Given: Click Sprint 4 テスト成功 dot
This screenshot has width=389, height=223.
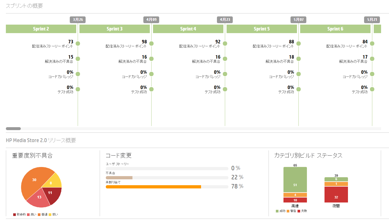Looking at the screenshot, I should click(x=225, y=89).
